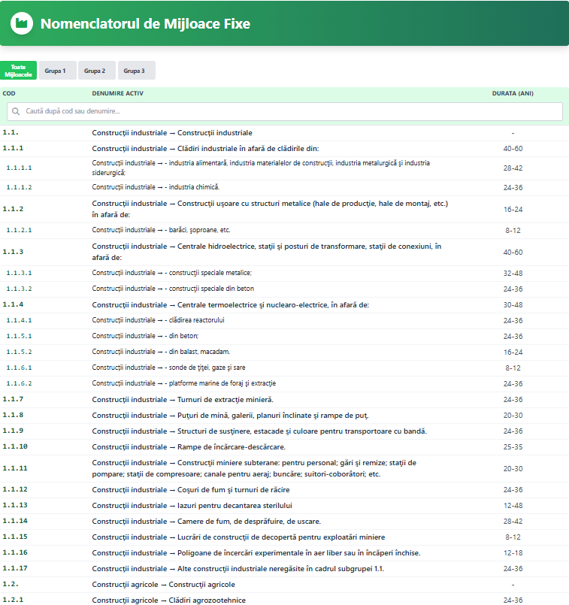Click the factory logo icon in header
The height and width of the screenshot is (605, 569).
[x=22, y=23]
